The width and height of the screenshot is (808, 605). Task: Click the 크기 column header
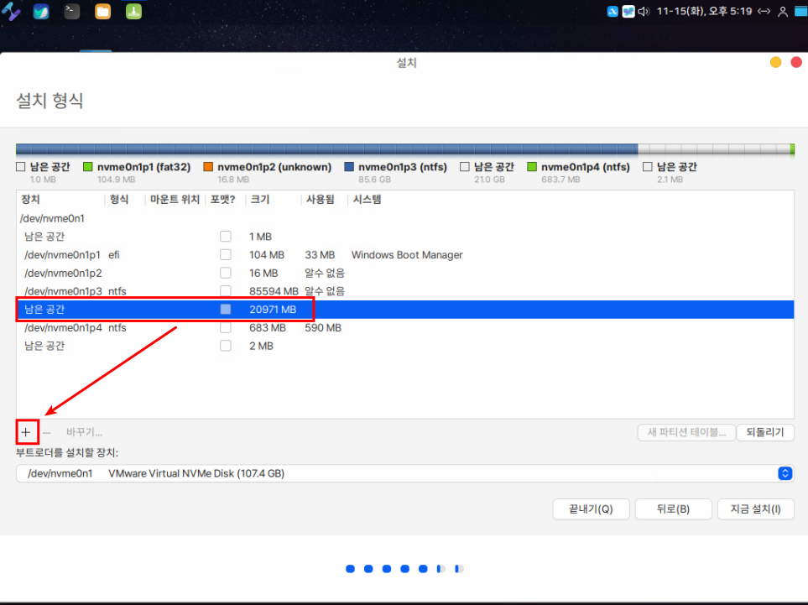pyautogui.click(x=260, y=200)
